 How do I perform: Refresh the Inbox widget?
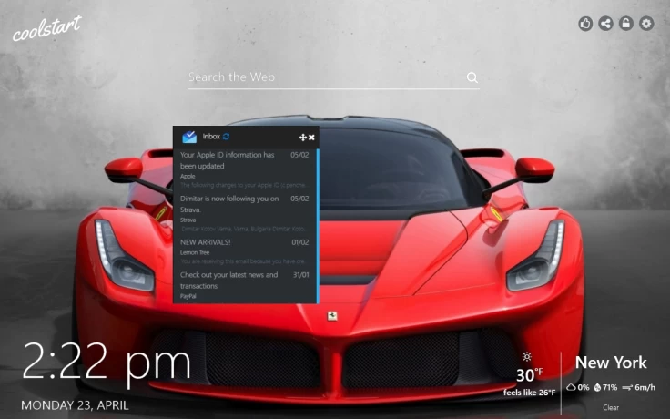click(226, 137)
